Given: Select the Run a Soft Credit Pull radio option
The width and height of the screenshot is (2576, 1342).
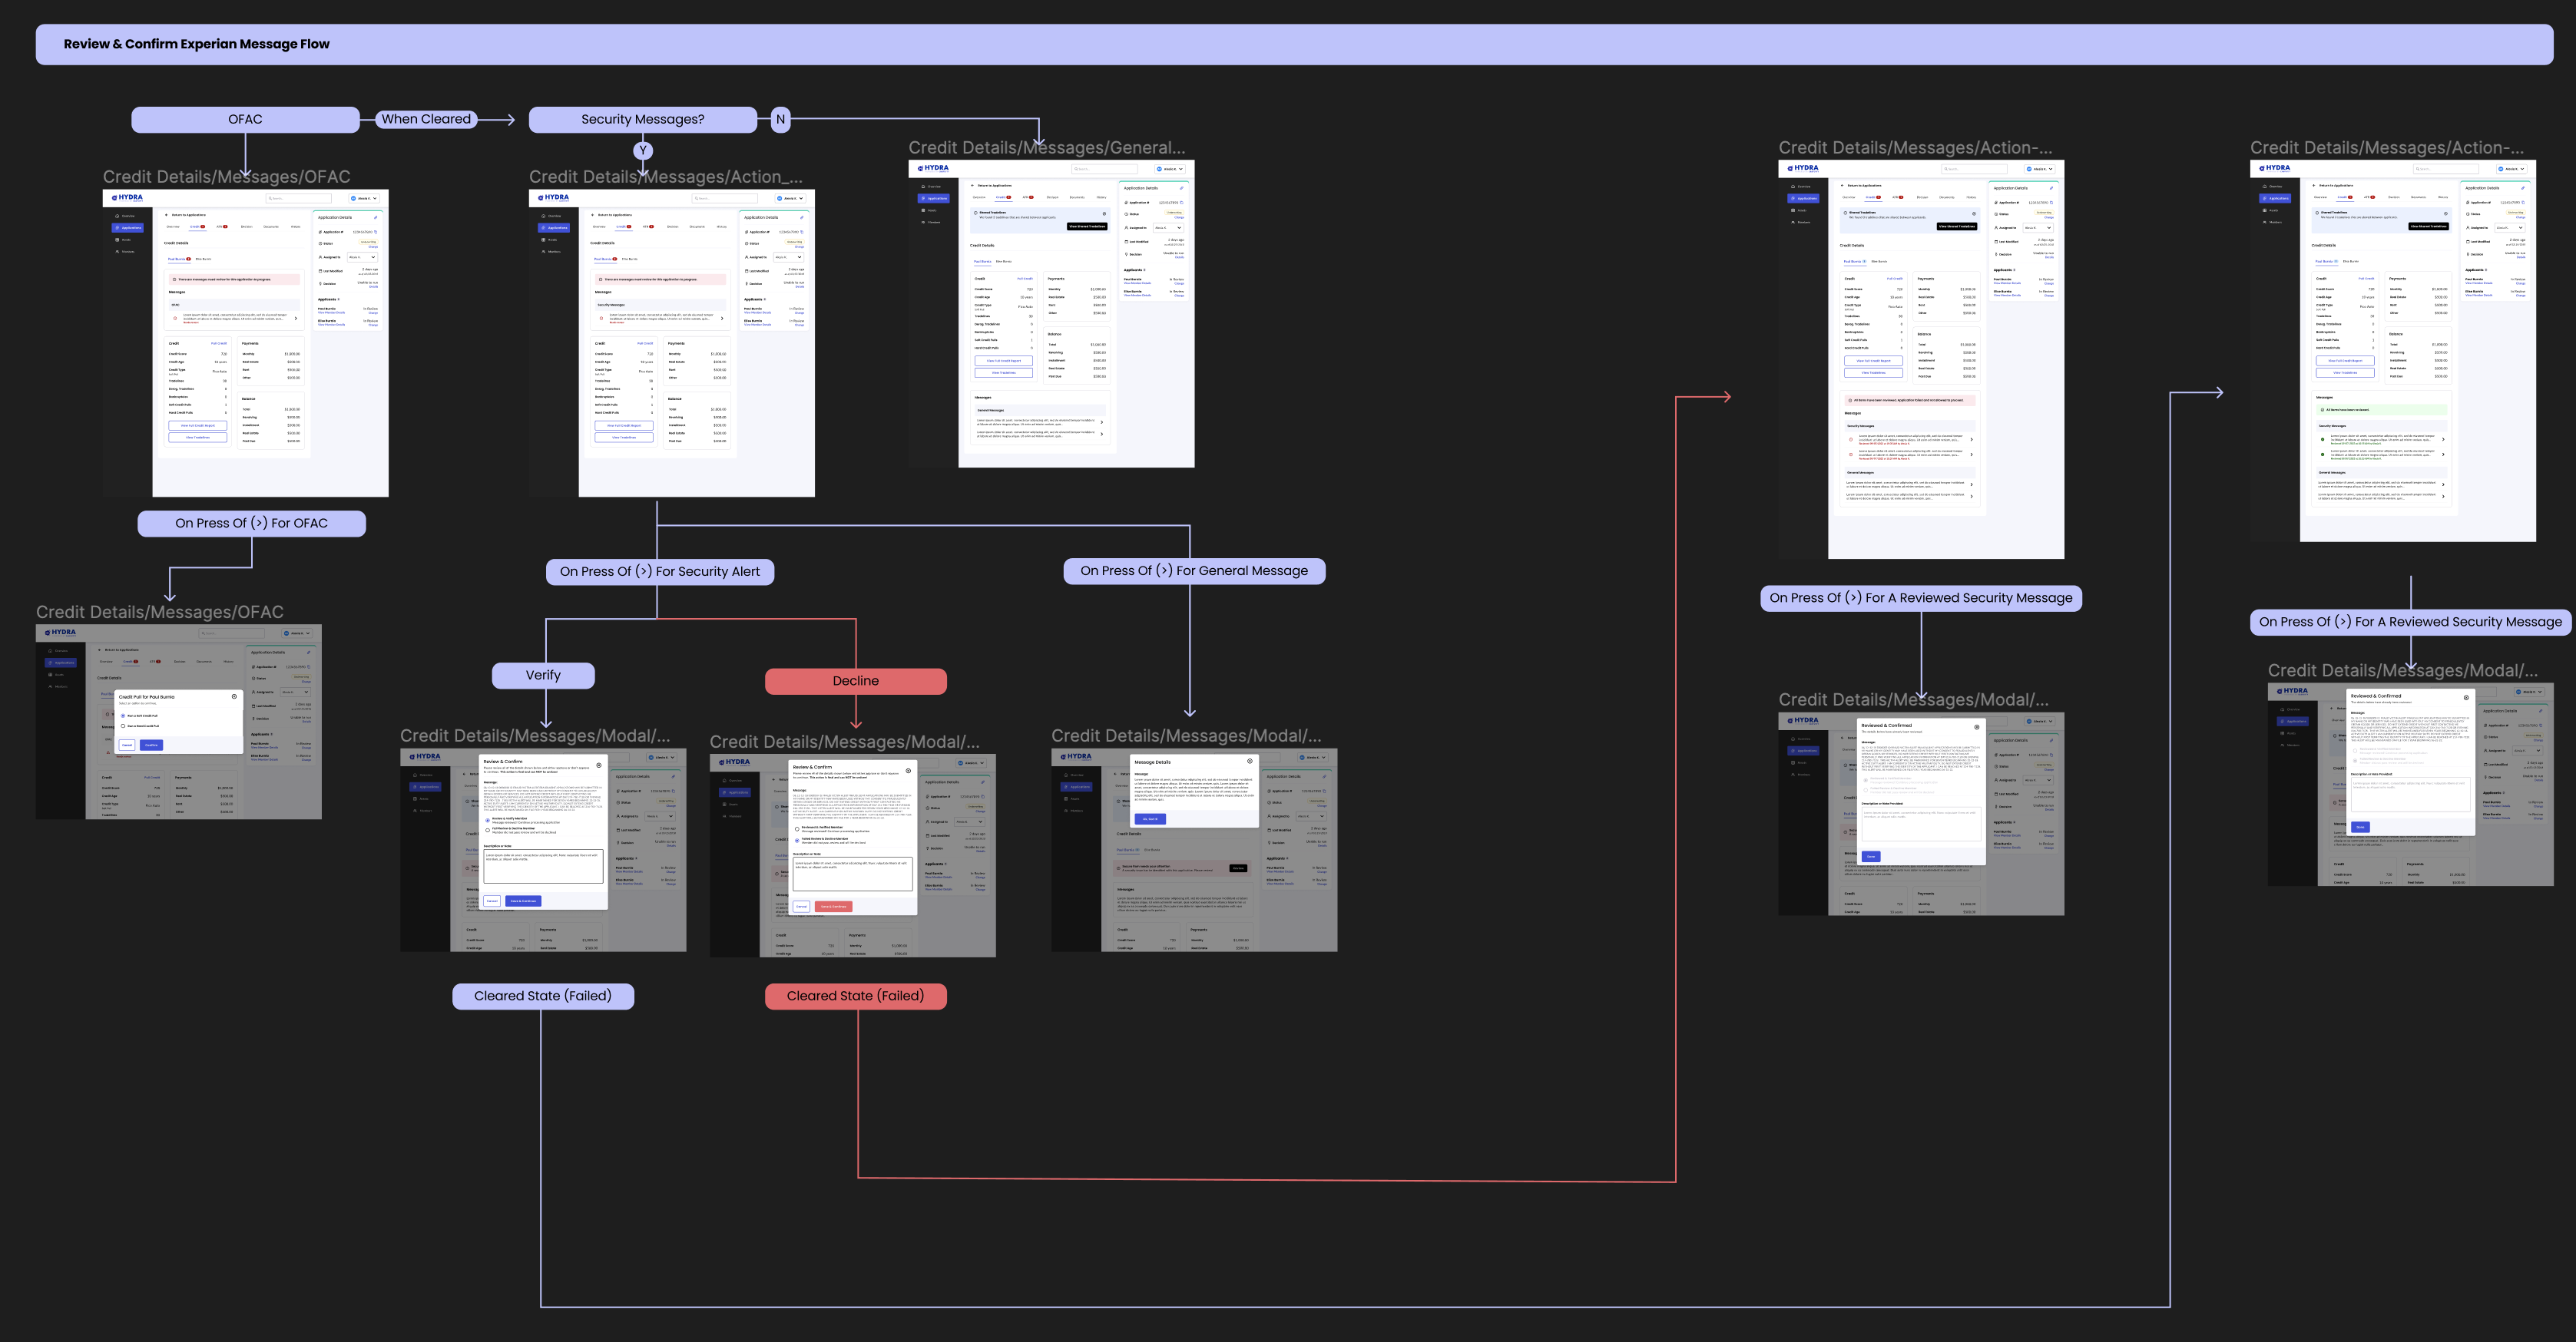Looking at the screenshot, I should coord(123,716).
